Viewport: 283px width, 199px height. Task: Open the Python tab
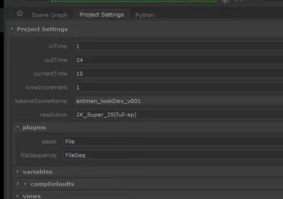145,15
